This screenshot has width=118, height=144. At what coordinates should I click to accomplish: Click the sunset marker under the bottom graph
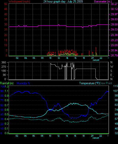point(96,138)
